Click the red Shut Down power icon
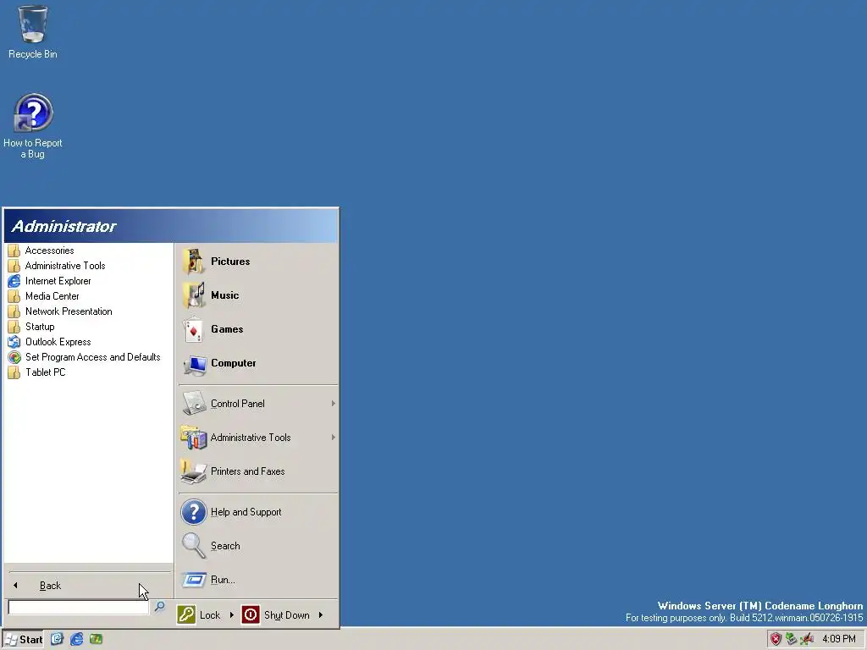Image resolution: width=867 pixels, height=650 pixels. 251,614
